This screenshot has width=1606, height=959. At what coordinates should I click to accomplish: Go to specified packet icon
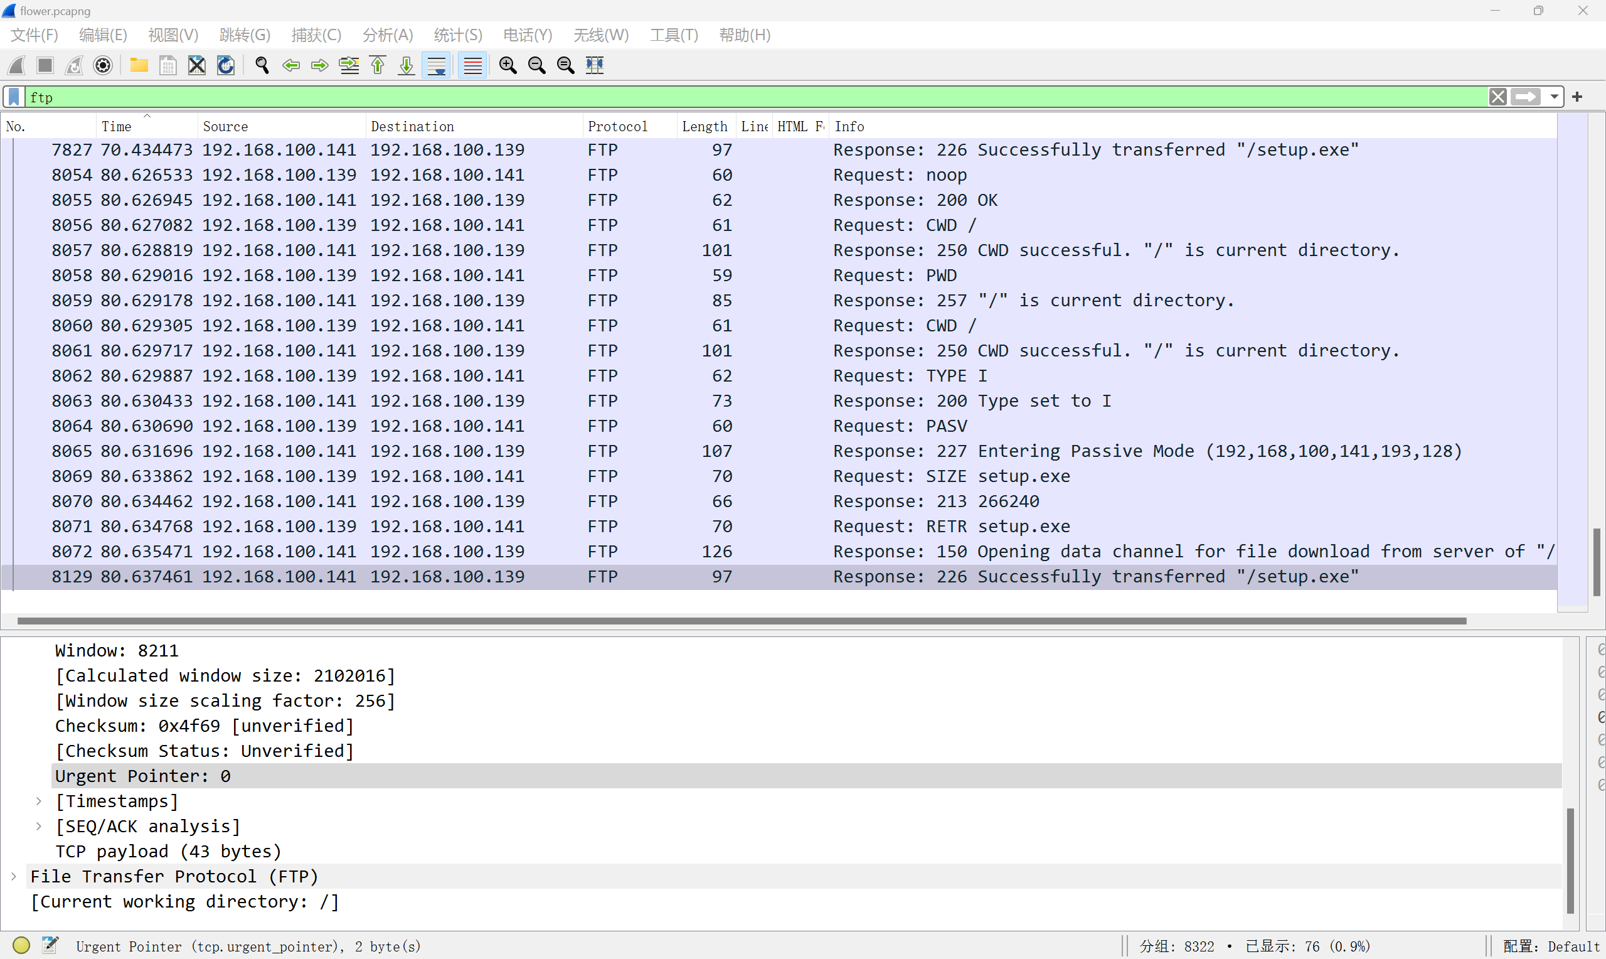click(x=349, y=65)
